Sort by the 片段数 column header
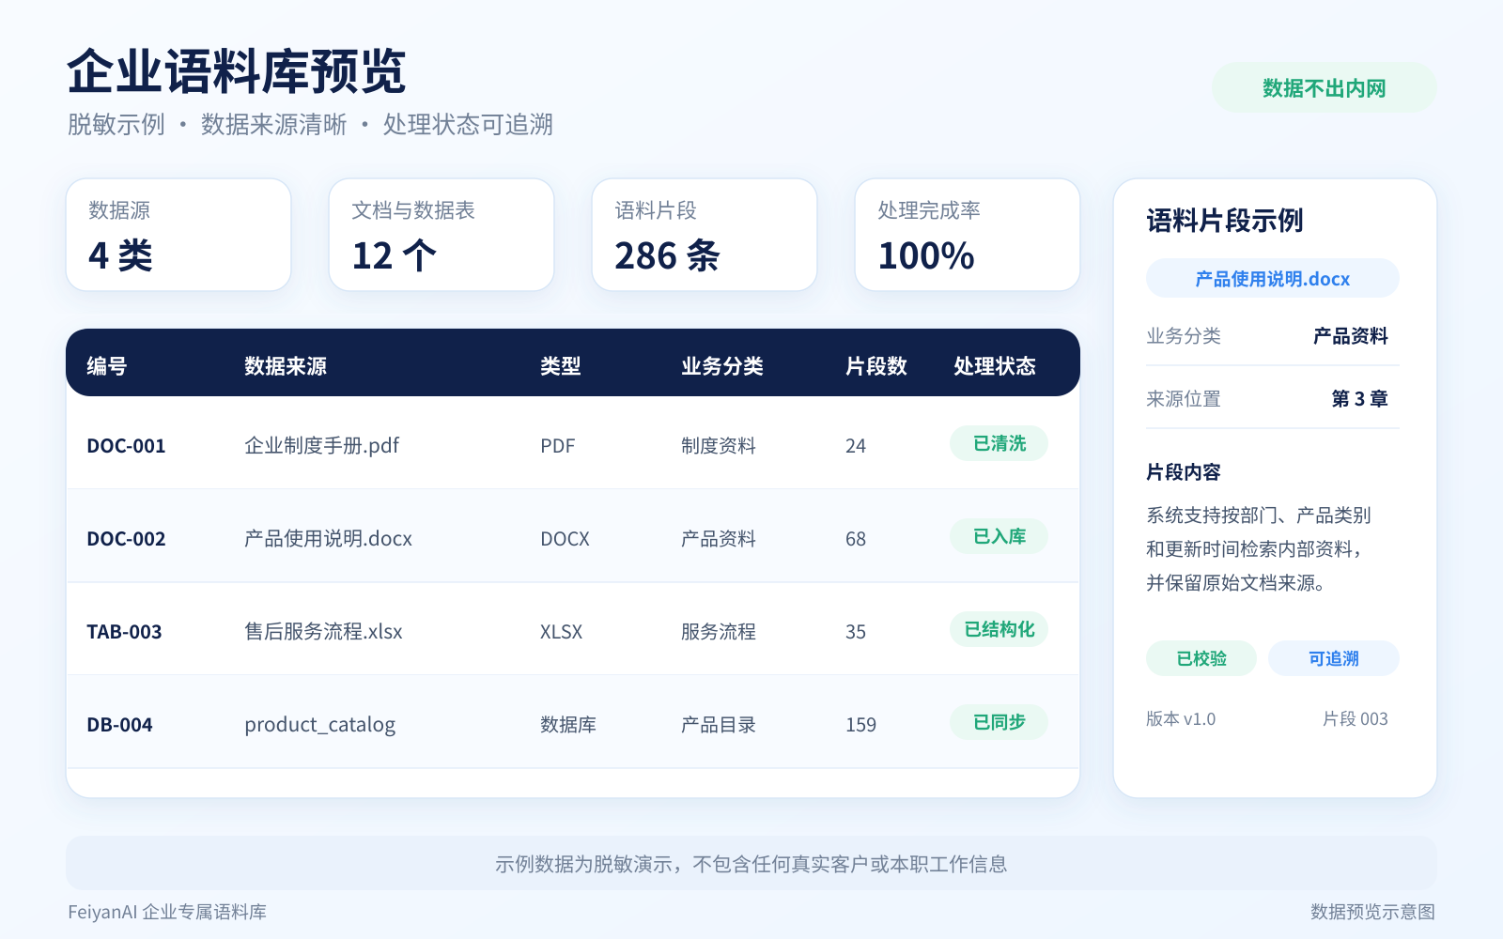Viewport: 1503px width, 939px height. [876, 366]
